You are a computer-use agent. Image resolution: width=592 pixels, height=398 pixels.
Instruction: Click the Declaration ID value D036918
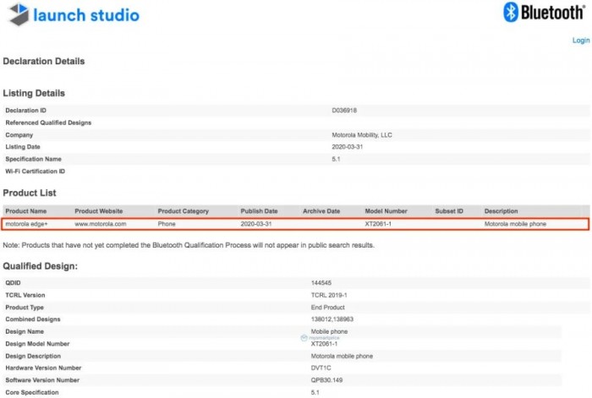344,111
